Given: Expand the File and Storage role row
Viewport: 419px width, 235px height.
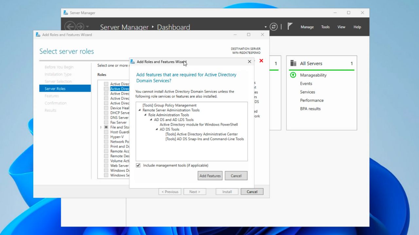Looking at the screenshot, I should 101,127.
